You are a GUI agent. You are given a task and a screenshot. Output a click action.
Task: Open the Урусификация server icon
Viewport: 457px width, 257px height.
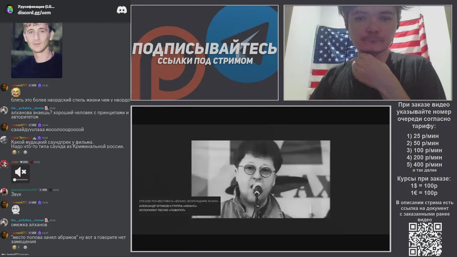tap(10, 9)
